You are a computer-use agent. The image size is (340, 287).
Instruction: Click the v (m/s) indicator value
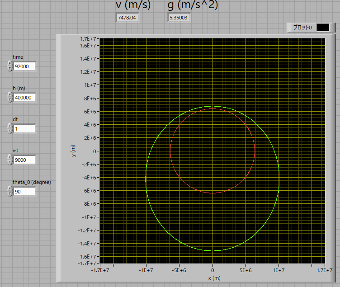127,18
